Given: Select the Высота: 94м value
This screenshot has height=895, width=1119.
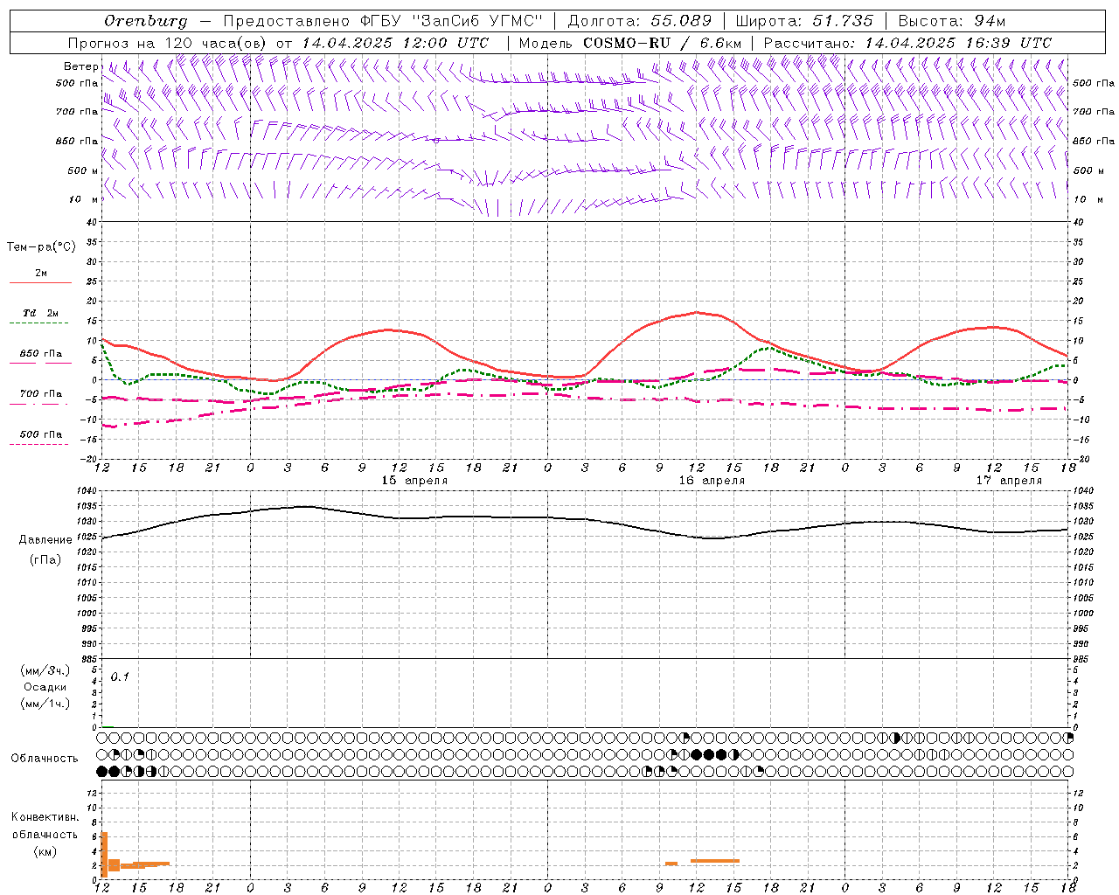Looking at the screenshot, I should click(x=952, y=21).
